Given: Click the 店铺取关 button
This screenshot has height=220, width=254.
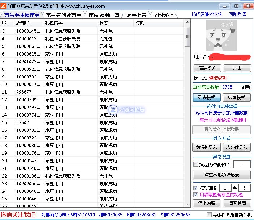Looking at the screenshot, I should point(207,68).
